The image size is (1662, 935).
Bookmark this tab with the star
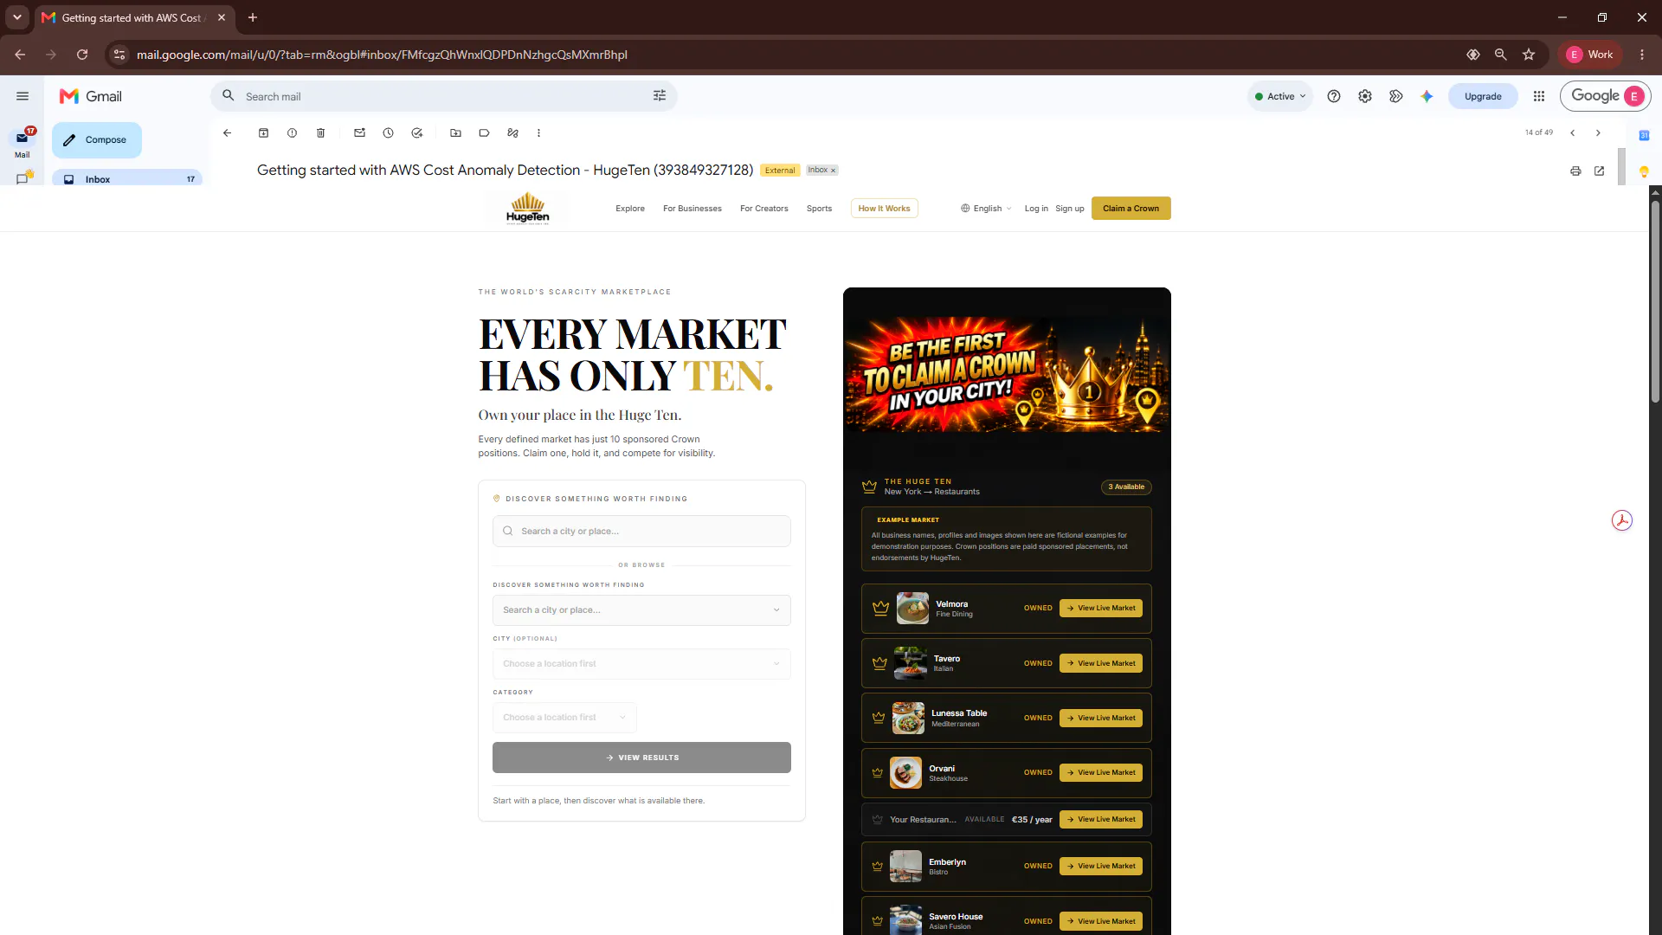[1529, 55]
